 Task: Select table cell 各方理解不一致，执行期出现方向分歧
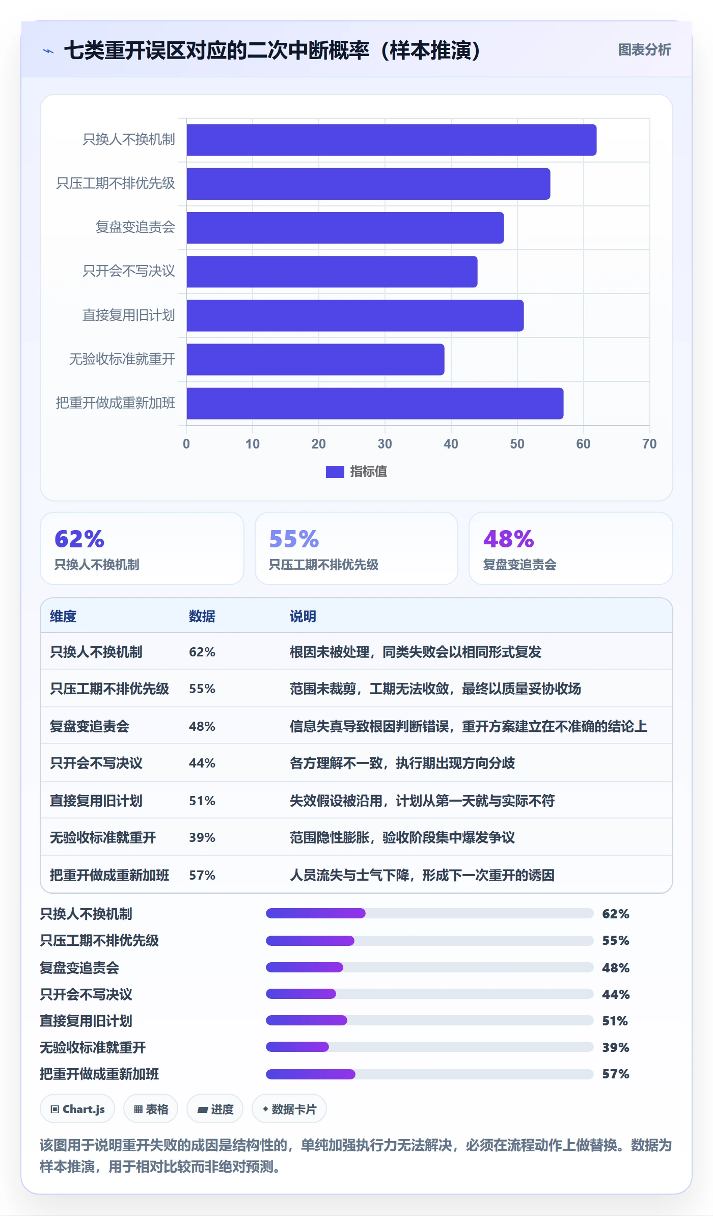click(x=402, y=763)
